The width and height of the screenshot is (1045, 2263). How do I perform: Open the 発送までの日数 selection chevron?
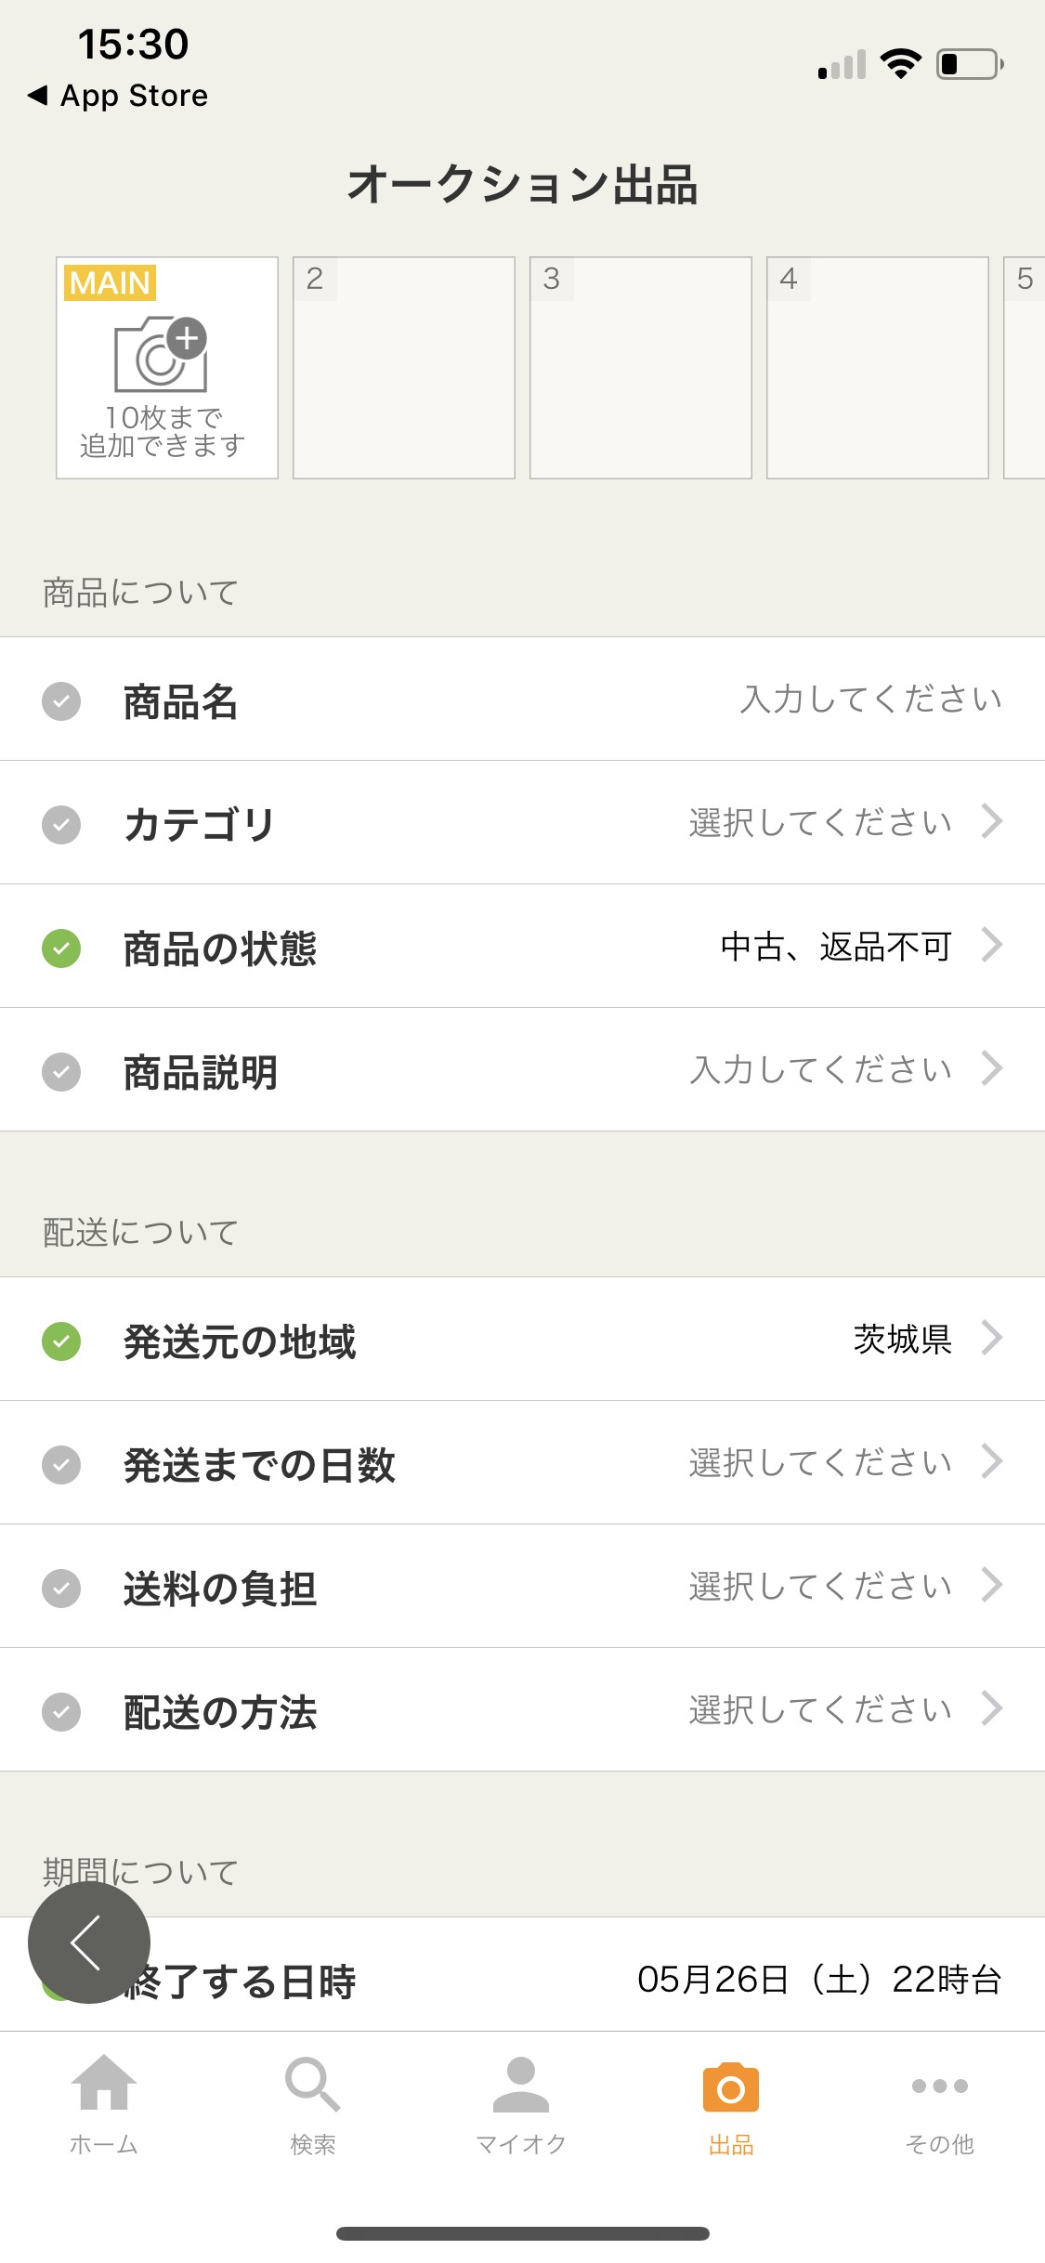tap(992, 1461)
